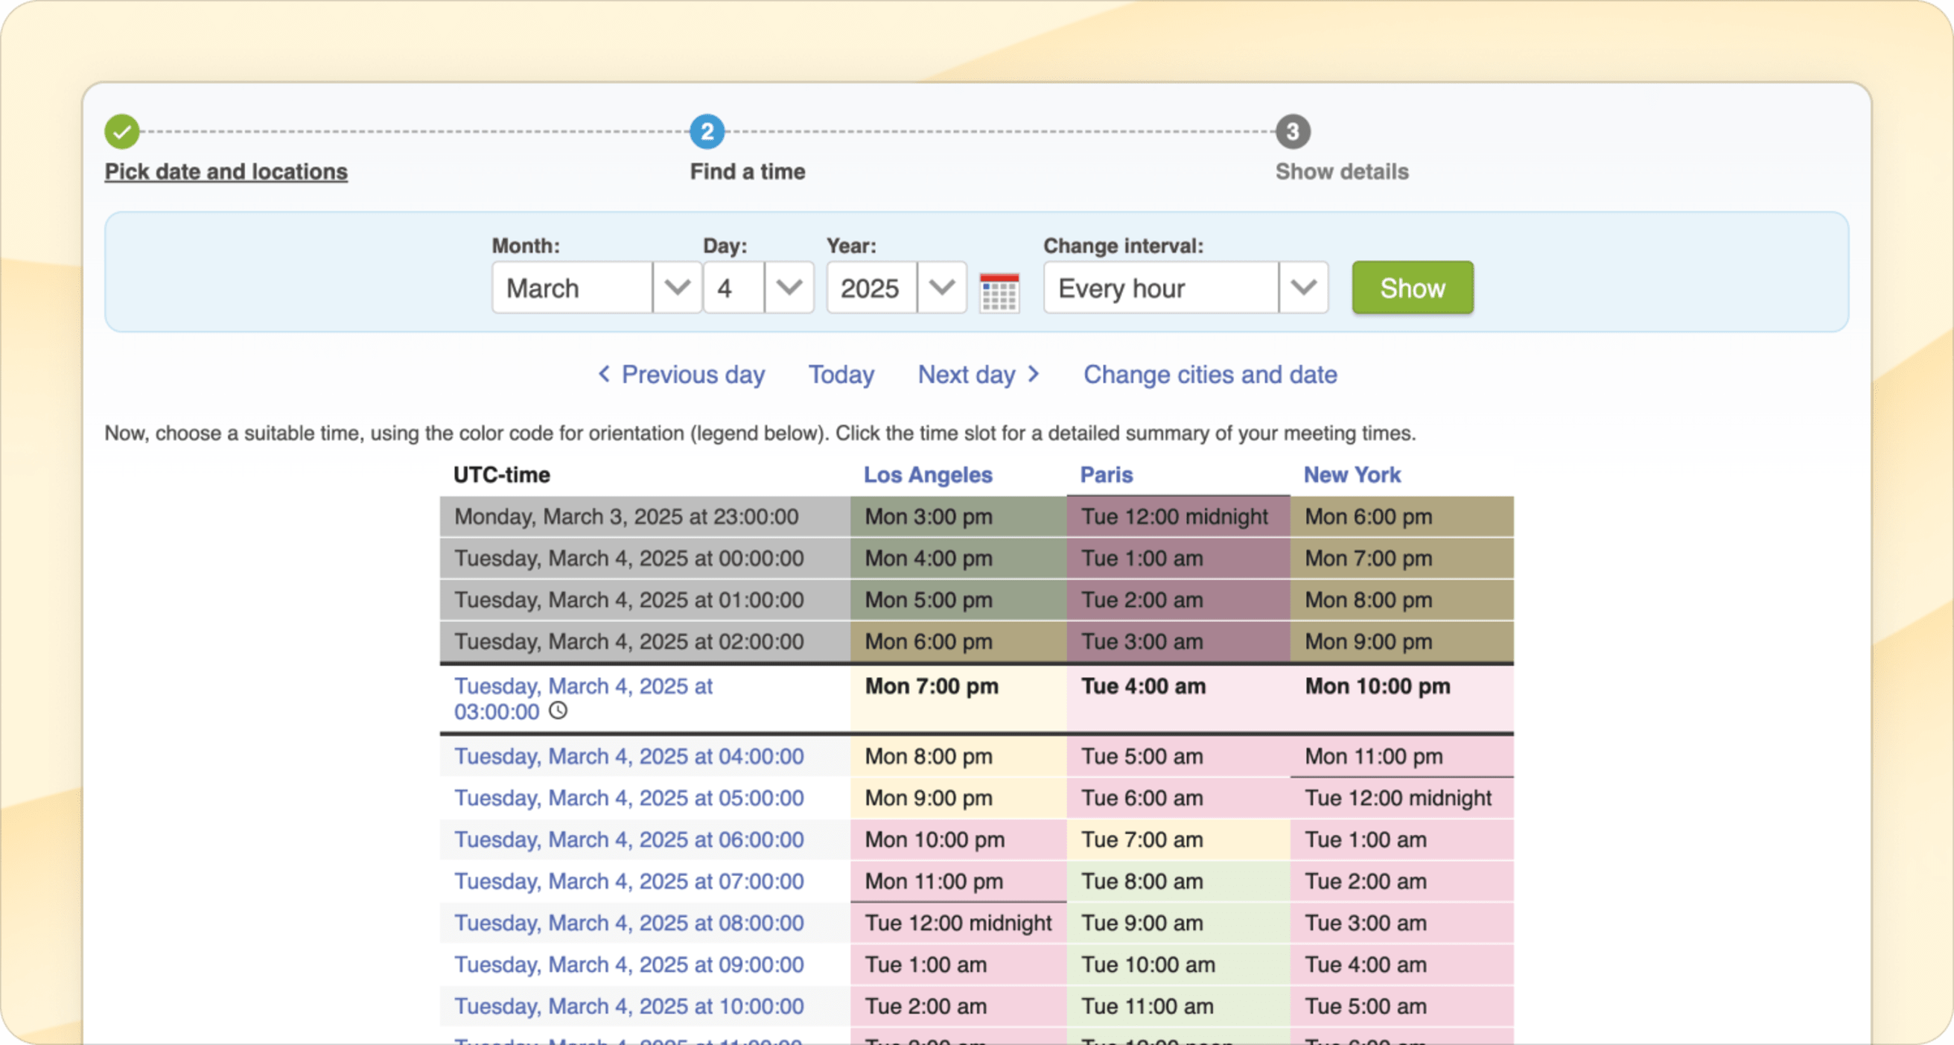Click the green Tue 9:00 am Paris cell

(x=1141, y=923)
